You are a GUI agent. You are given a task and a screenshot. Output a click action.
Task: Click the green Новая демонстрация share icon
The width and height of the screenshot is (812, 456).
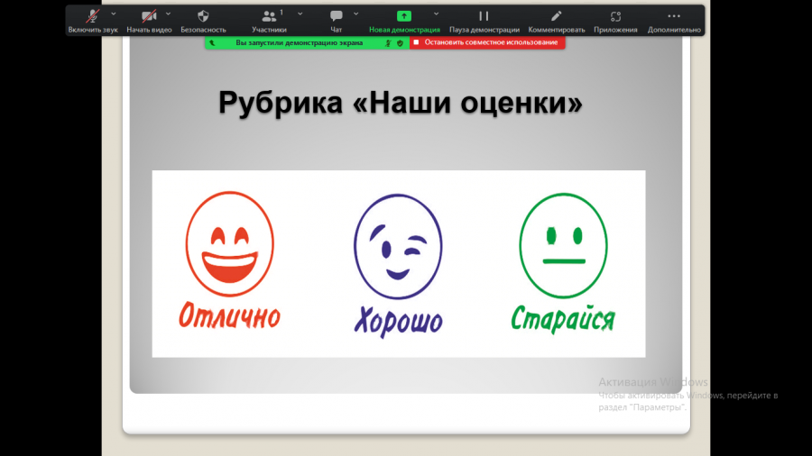404,16
